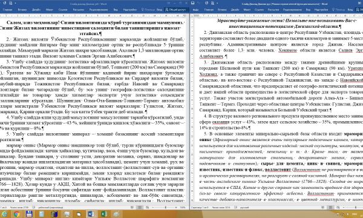
Task: Click the Помощник search box in left window
Action: coord(148,10)
